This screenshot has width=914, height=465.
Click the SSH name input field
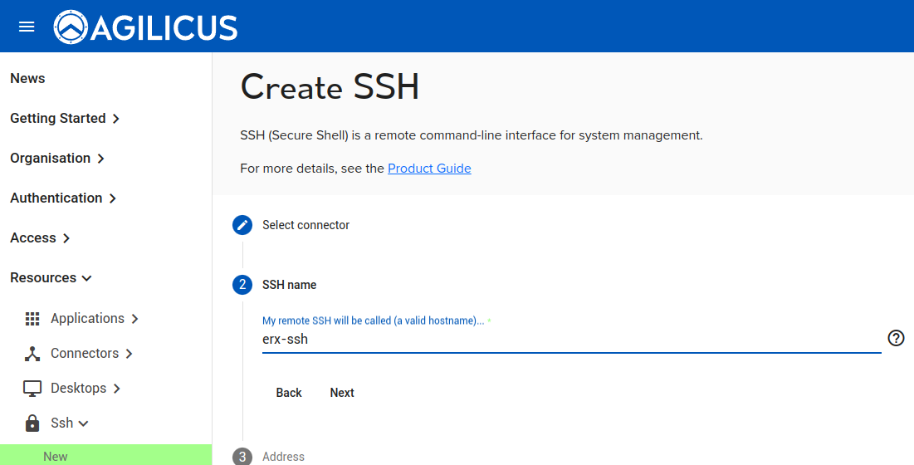coord(571,339)
